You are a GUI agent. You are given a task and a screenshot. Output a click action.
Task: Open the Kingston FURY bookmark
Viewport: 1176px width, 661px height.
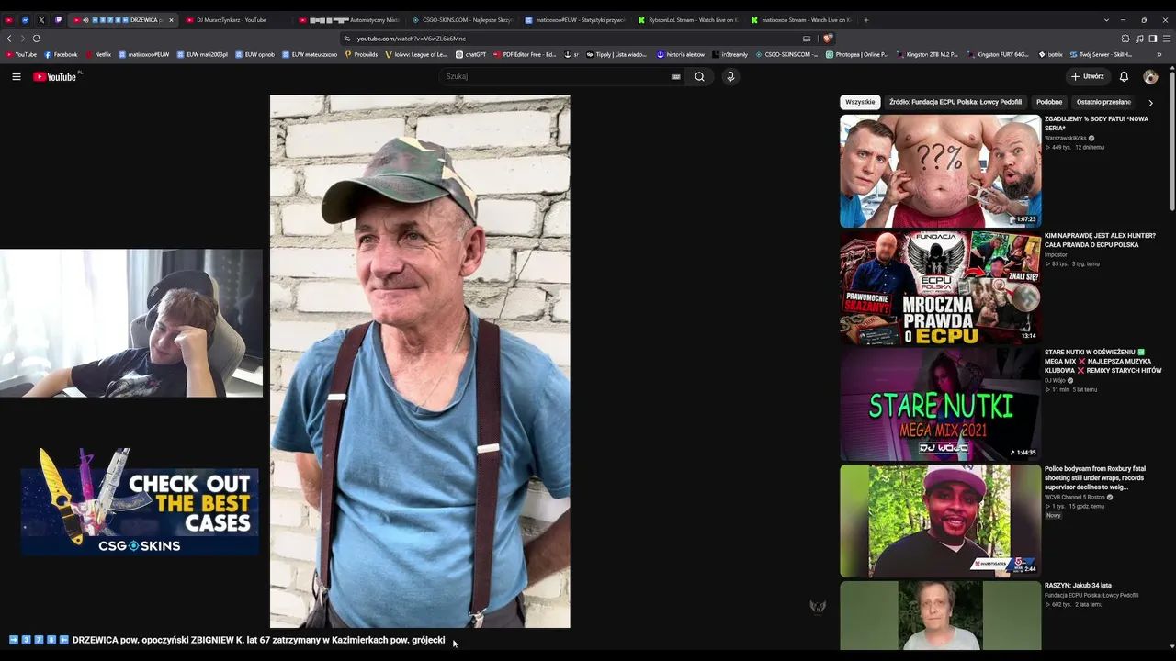click(x=997, y=54)
